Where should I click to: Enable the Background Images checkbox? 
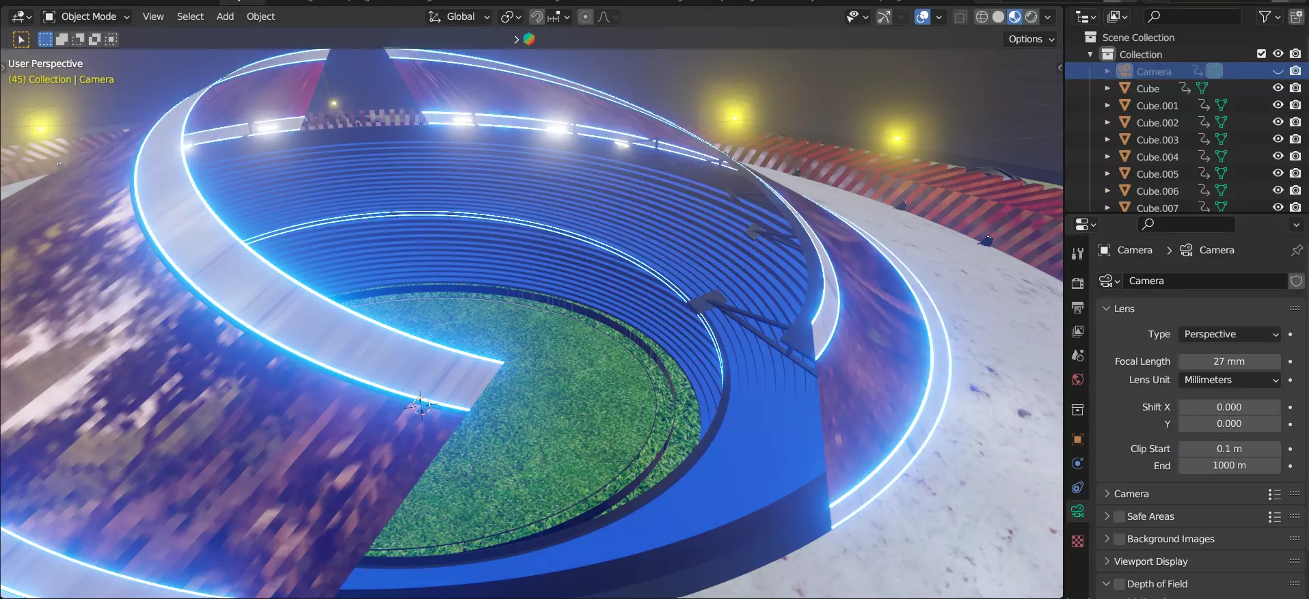(x=1119, y=539)
